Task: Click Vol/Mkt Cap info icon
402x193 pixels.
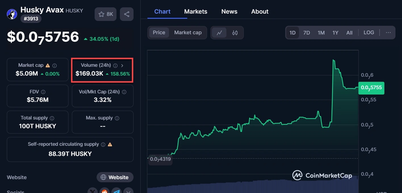Action: coord(124,92)
